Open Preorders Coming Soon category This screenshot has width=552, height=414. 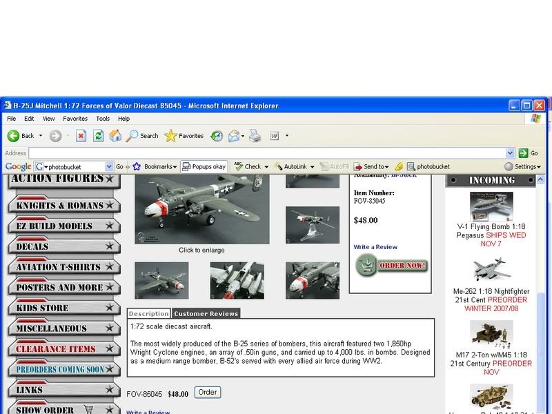[64, 368]
